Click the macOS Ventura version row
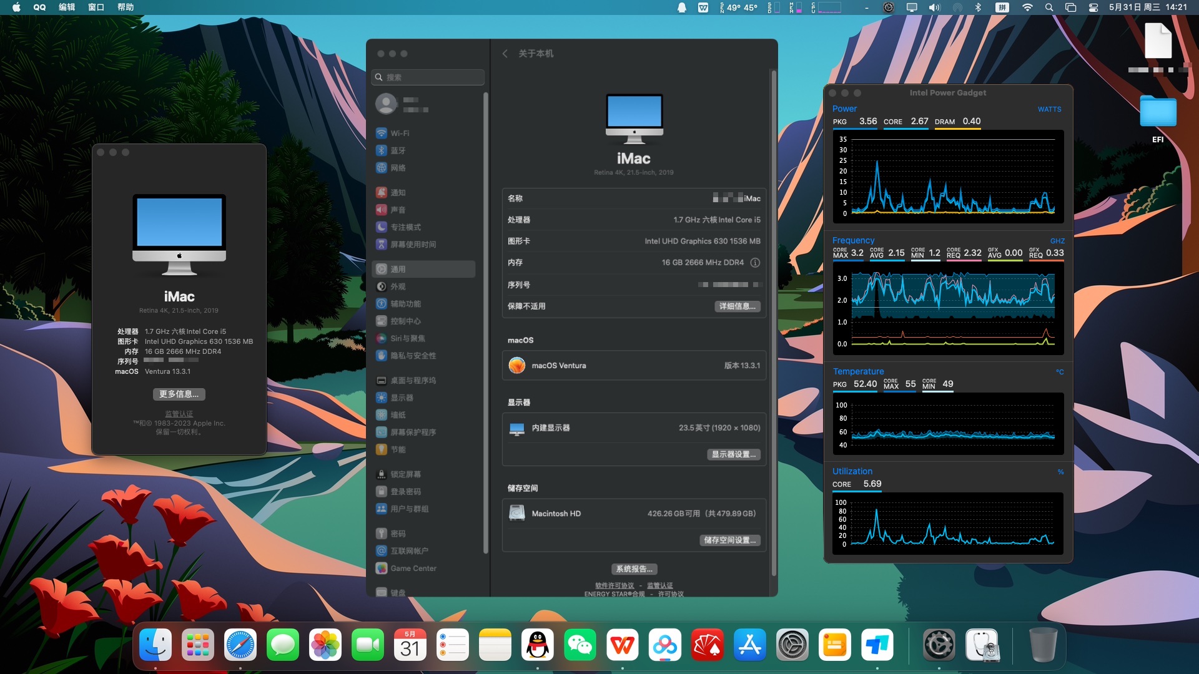The width and height of the screenshot is (1199, 674). (x=634, y=366)
